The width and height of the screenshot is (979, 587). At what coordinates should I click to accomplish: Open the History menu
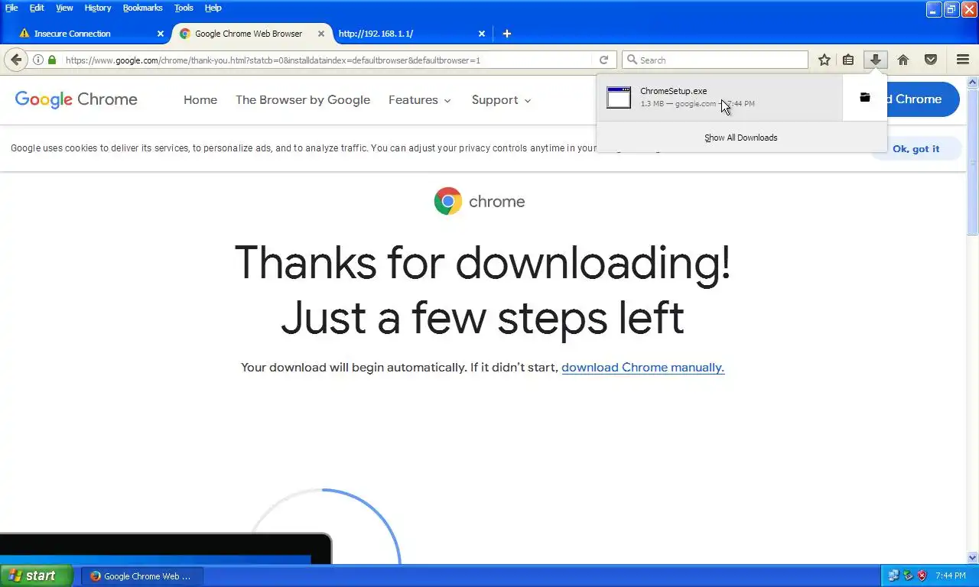[x=98, y=8]
